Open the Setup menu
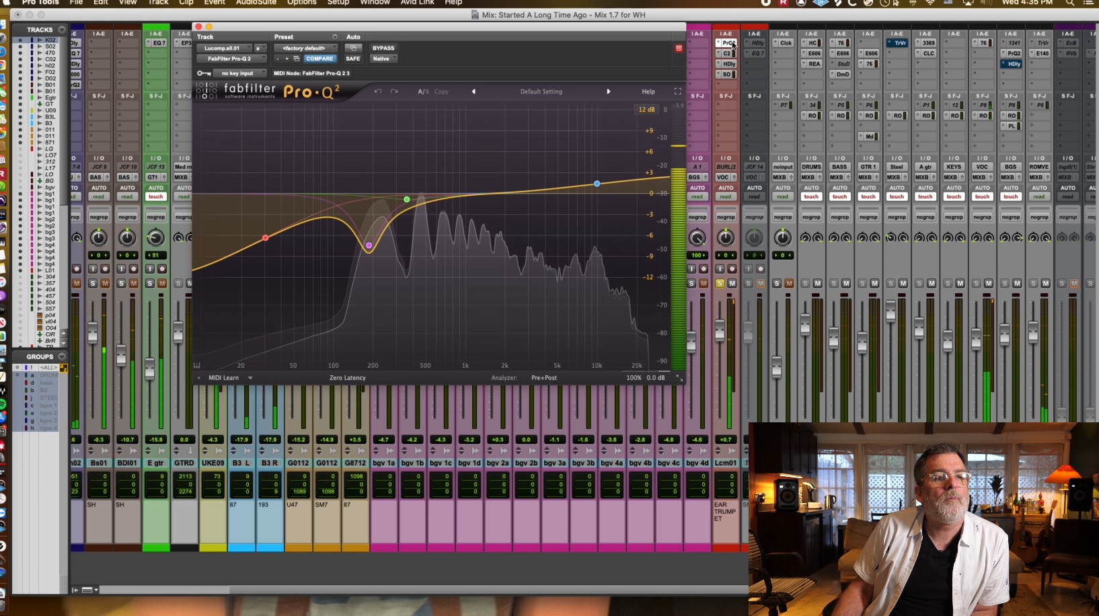Image resolution: width=1099 pixels, height=616 pixels. [338, 3]
